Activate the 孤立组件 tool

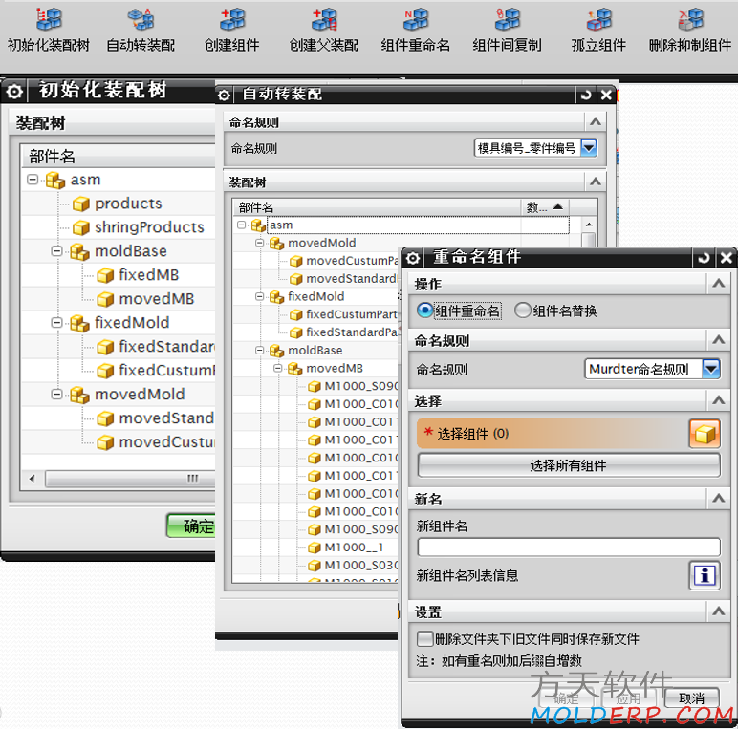[598, 19]
